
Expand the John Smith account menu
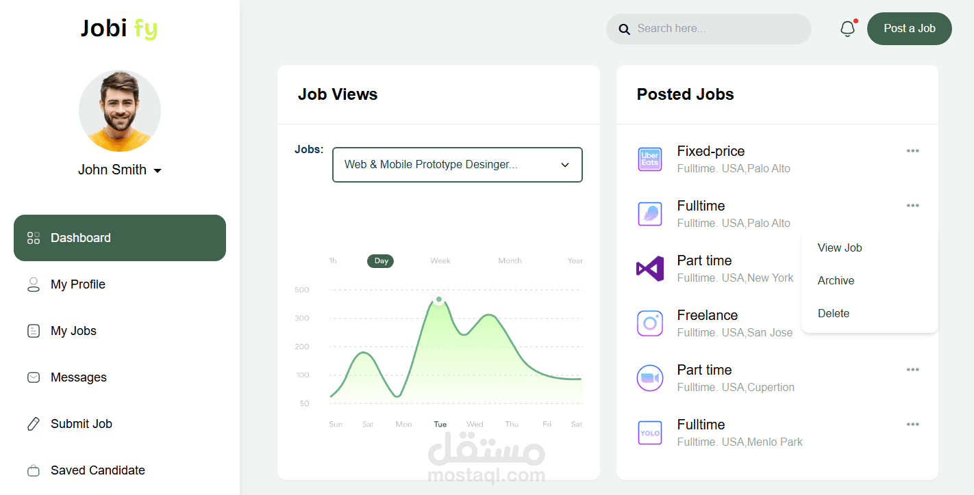click(157, 170)
